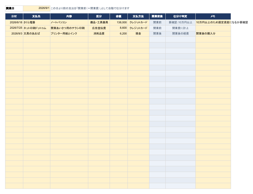
Task: Click the amount cell 8,600
Action: [x=119, y=28]
